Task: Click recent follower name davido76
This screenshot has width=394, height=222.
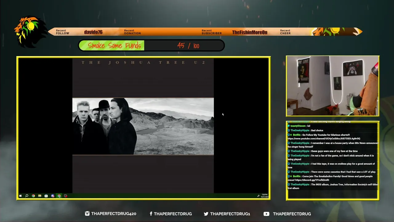Action: [93, 32]
